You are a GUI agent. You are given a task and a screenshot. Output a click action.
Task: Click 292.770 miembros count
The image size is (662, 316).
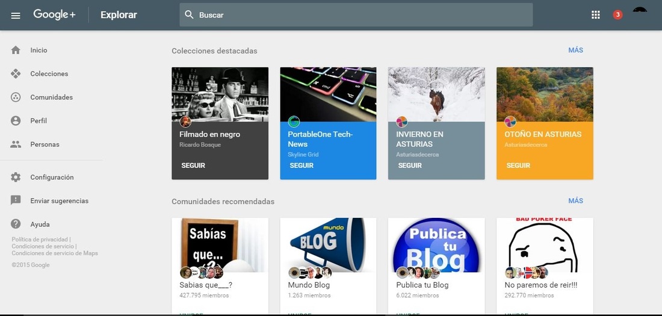pos(529,296)
